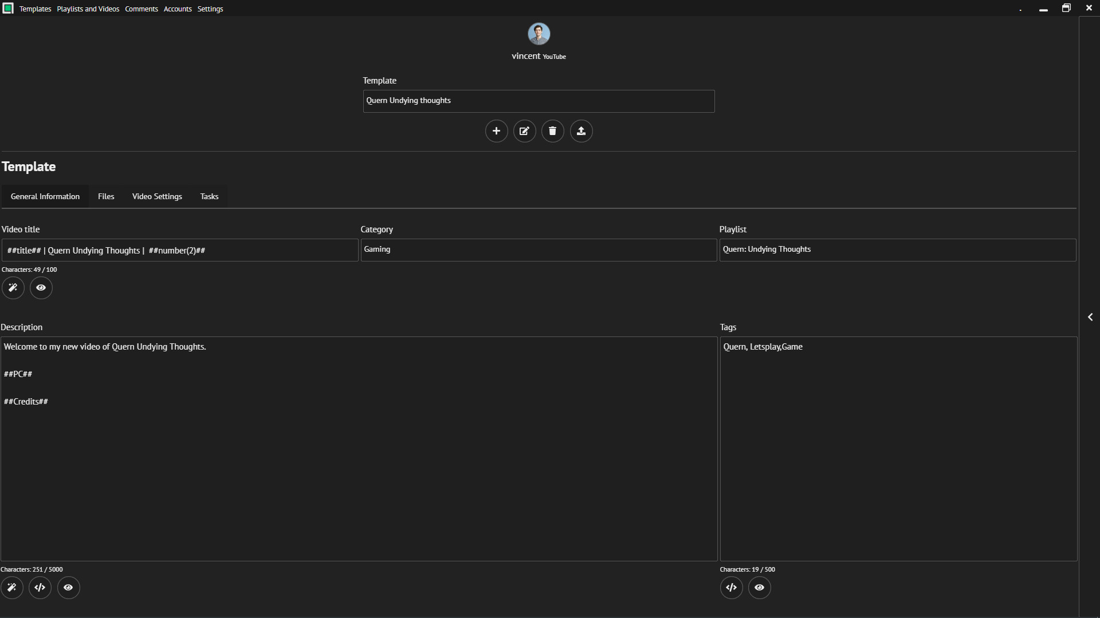Collapse the panel using the right-edge chevron
The width and height of the screenshot is (1100, 618).
[1090, 316]
